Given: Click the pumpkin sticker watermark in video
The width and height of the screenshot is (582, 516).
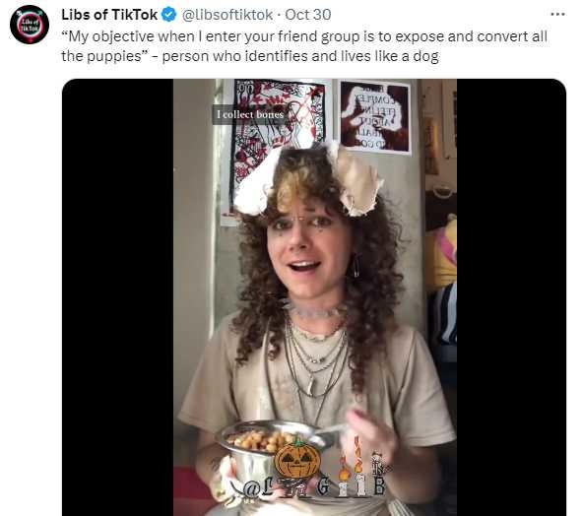Looking at the screenshot, I should [297, 459].
